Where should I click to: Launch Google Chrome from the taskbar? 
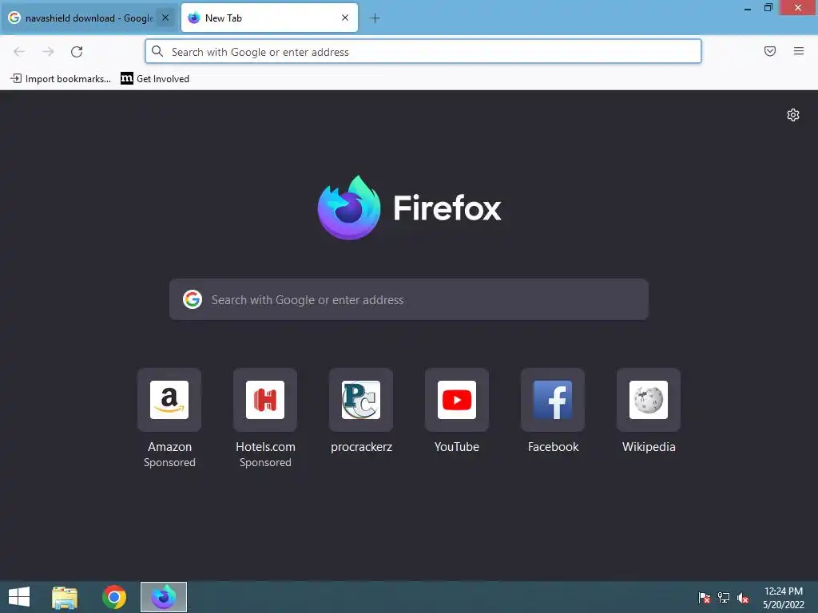pos(114,597)
